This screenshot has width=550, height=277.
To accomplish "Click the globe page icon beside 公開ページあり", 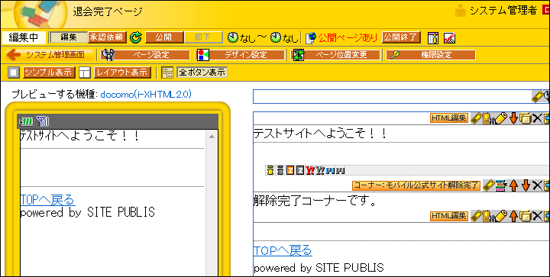I will coord(311,38).
